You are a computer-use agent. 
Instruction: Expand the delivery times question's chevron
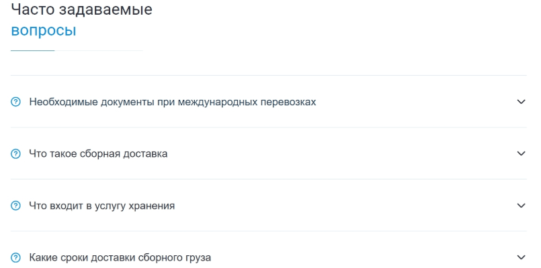521,257
